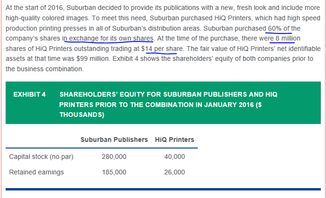The width and height of the screenshot is (326, 198).
Task: Click the 40,000 HiQ capital stock value
Action: click(x=174, y=157)
